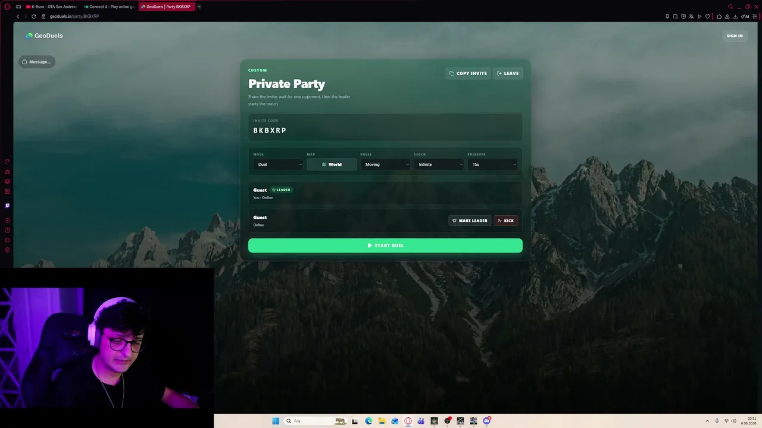Viewport: 762px width, 428px height.
Task: Open a new tab with the plus icon
Action: coord(199,7)
